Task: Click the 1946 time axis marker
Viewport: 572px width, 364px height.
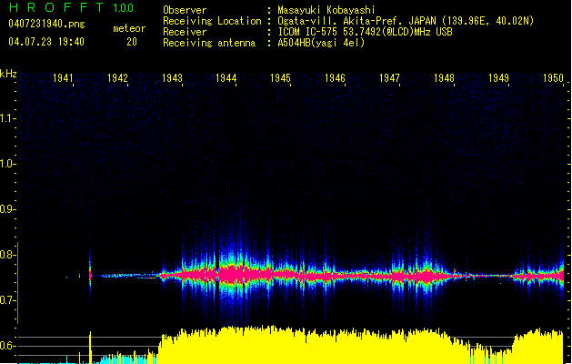Action: click(x=335, y=78)
